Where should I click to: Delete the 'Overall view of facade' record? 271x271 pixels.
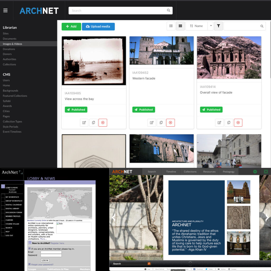(238, 123)
